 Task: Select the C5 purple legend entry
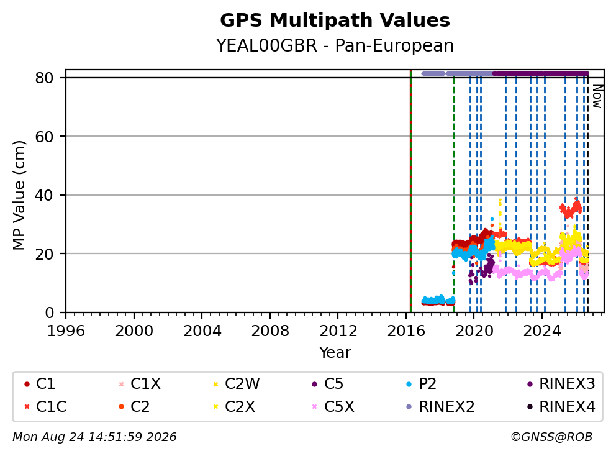[327, 384]
